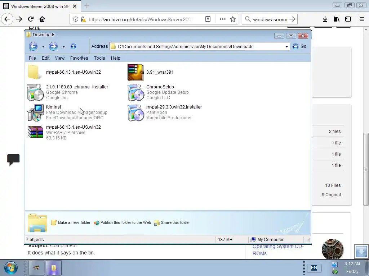Viewport: 369px width, 276px height.
Task: Go up one folder level icon
Action: click(x=73, y=46)
